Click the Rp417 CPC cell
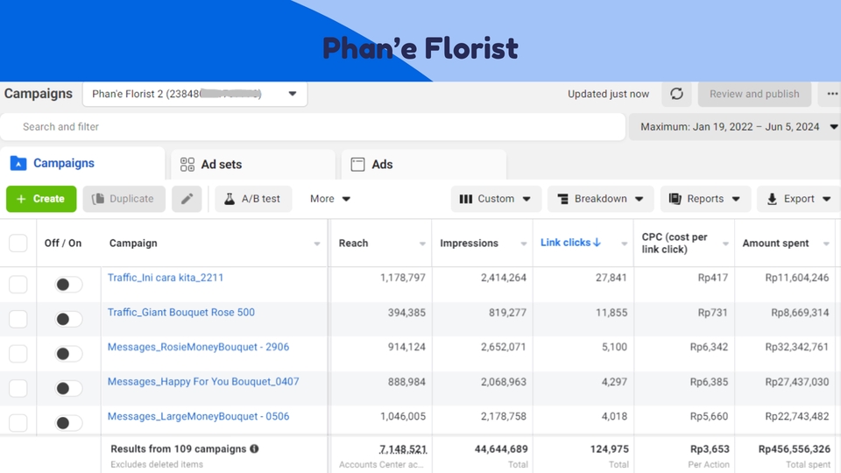Screen dimensions: 841x473 click(x=713, y=278)
